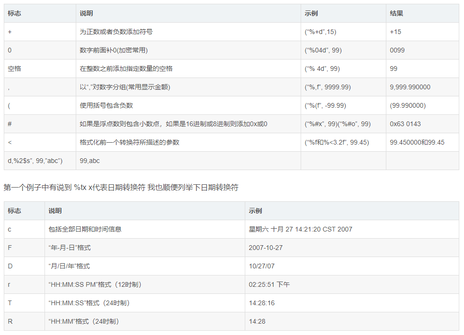Image resolution: width=464 pixels, height=335 pixels.
Task: Click the example (“%f和%<3.2f”, 99.45)
Action: tap(337, 142)
